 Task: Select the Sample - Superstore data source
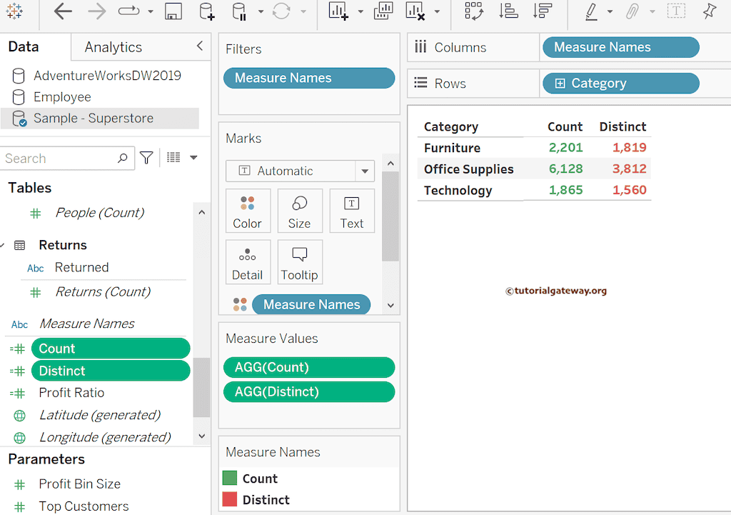[x=99, y=118]
